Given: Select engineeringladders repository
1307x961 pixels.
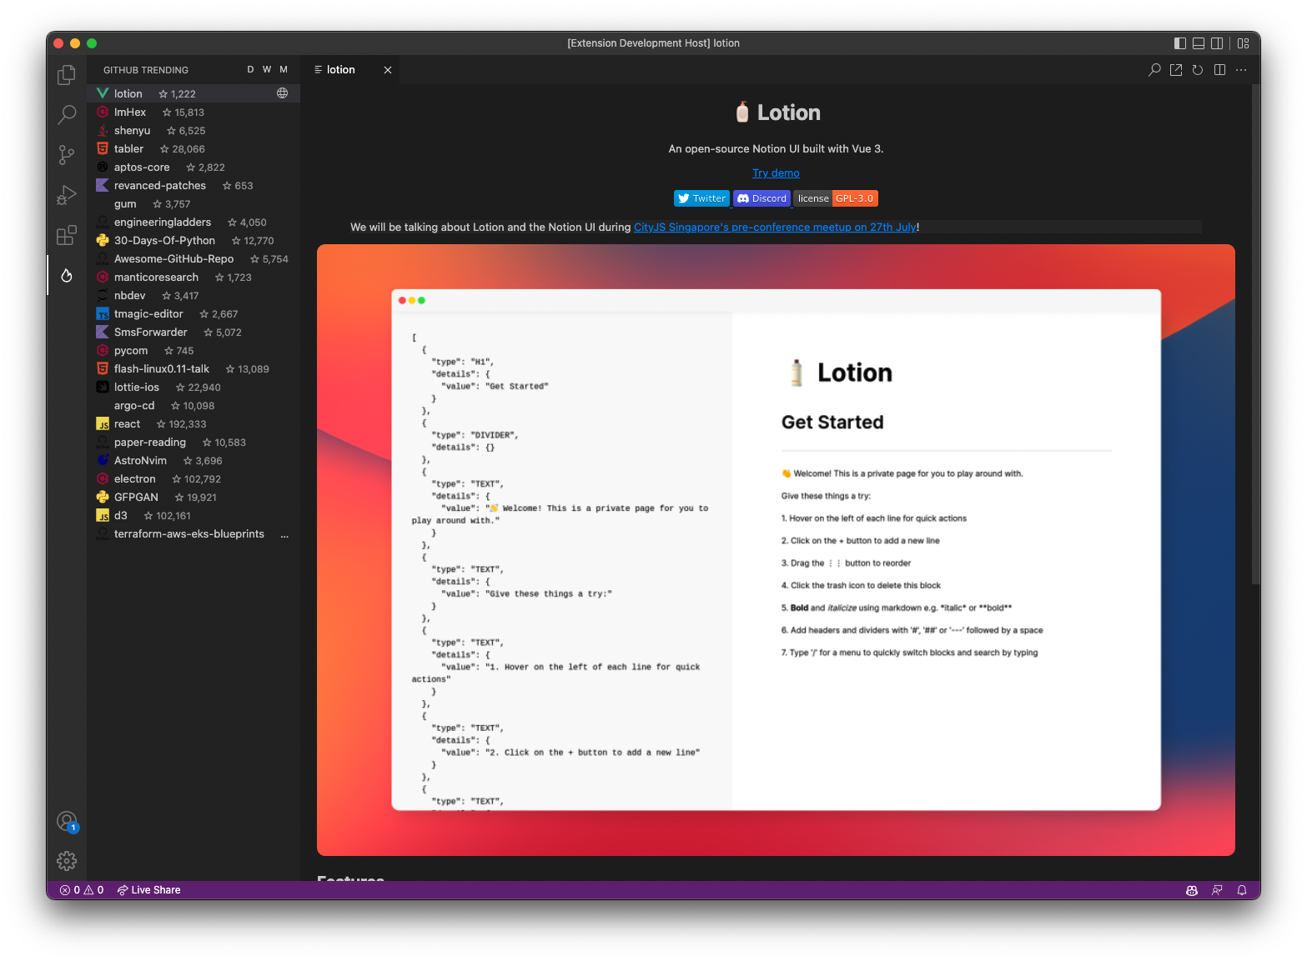Looking at the screenshot, I should pyautogui.click(x=194, y=222).
